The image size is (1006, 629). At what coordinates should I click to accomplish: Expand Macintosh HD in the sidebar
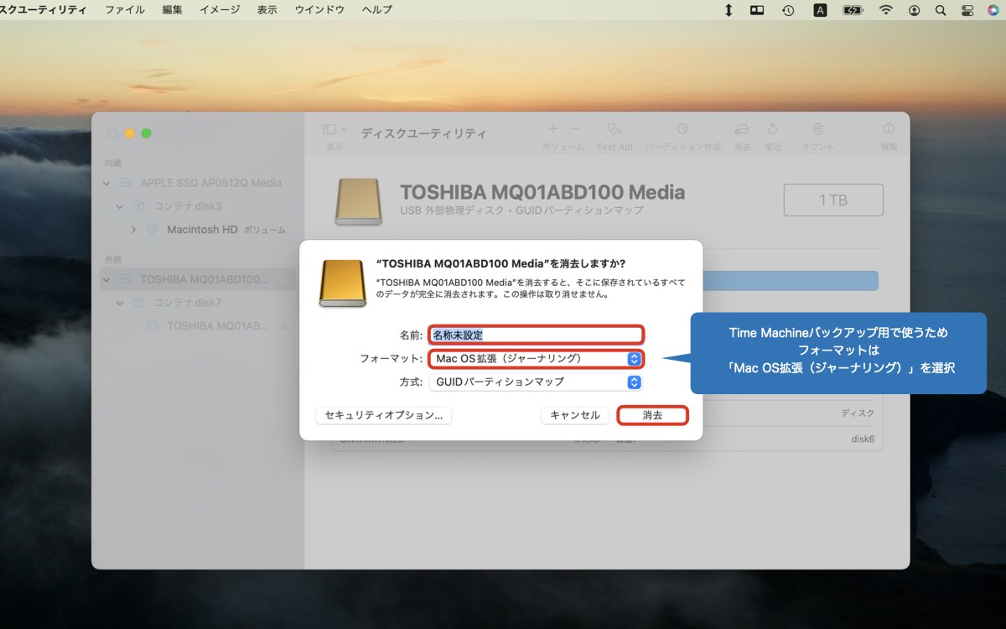tap(132, 229)
